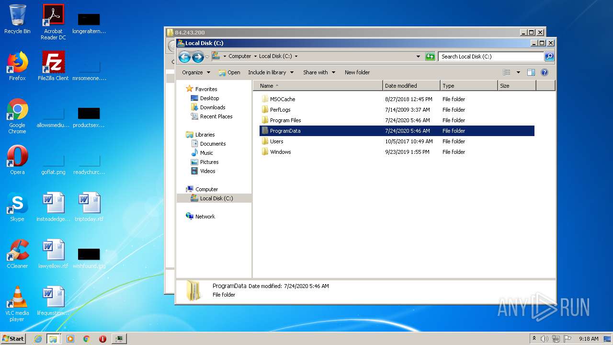The height and width of the screenshot is (345, 613).
Task: Open the Share with dropdown
Action: (x=318, y=72)
